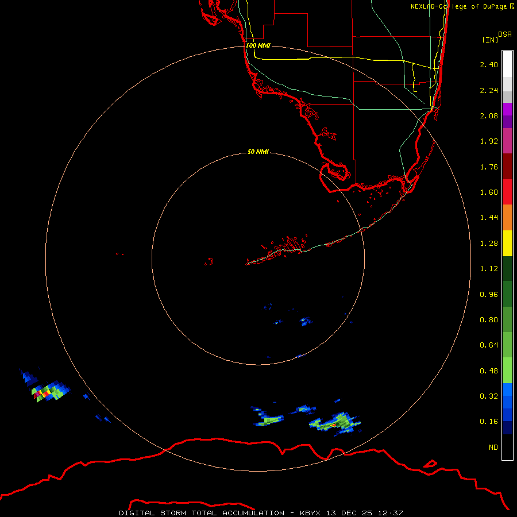This screenshot has width=517, height=517.
Task: Select the 1.28 legend value
Action: pos(489,244)
